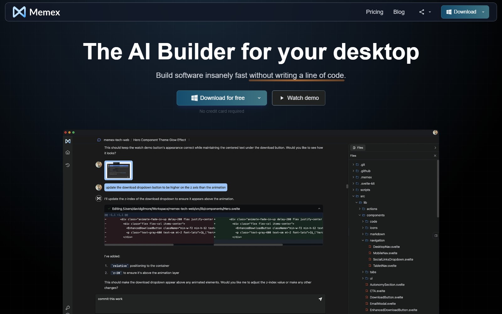Click the chat bubble icon by memex-tech-web
Viewport: 502px width, 314px height.
coord(99,140)
